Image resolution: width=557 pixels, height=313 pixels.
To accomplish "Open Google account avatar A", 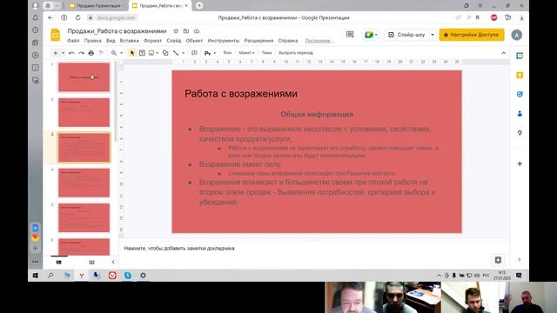I will click(516, 35).
